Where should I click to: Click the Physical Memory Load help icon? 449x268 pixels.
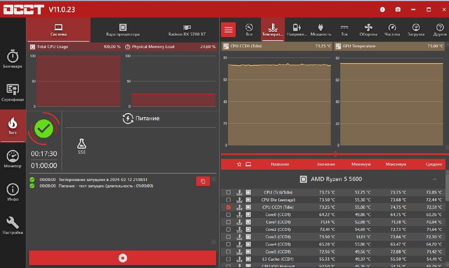(x=128, y=47)
